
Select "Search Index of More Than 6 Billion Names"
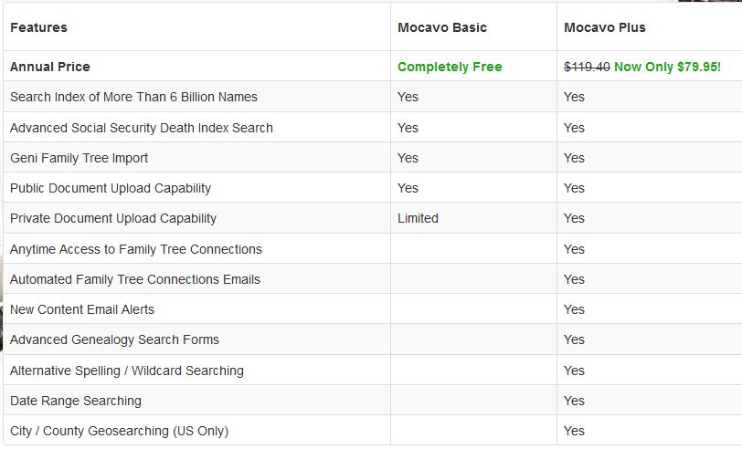(133, 97)
